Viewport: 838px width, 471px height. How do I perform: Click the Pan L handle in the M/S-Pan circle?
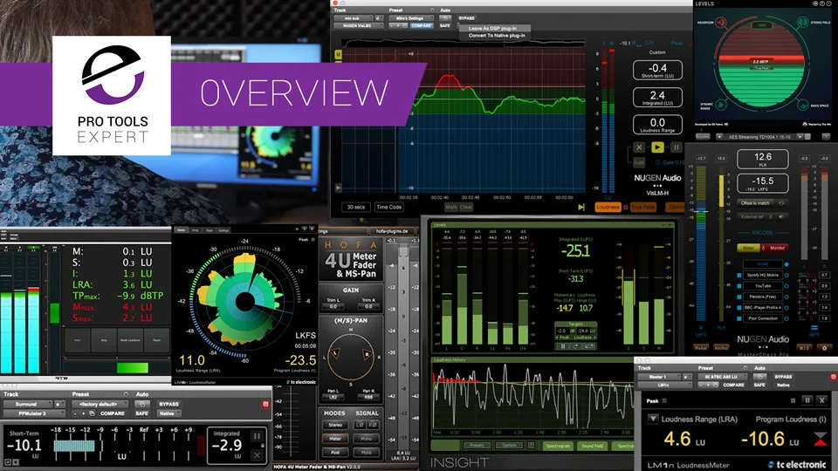(335, 353)
